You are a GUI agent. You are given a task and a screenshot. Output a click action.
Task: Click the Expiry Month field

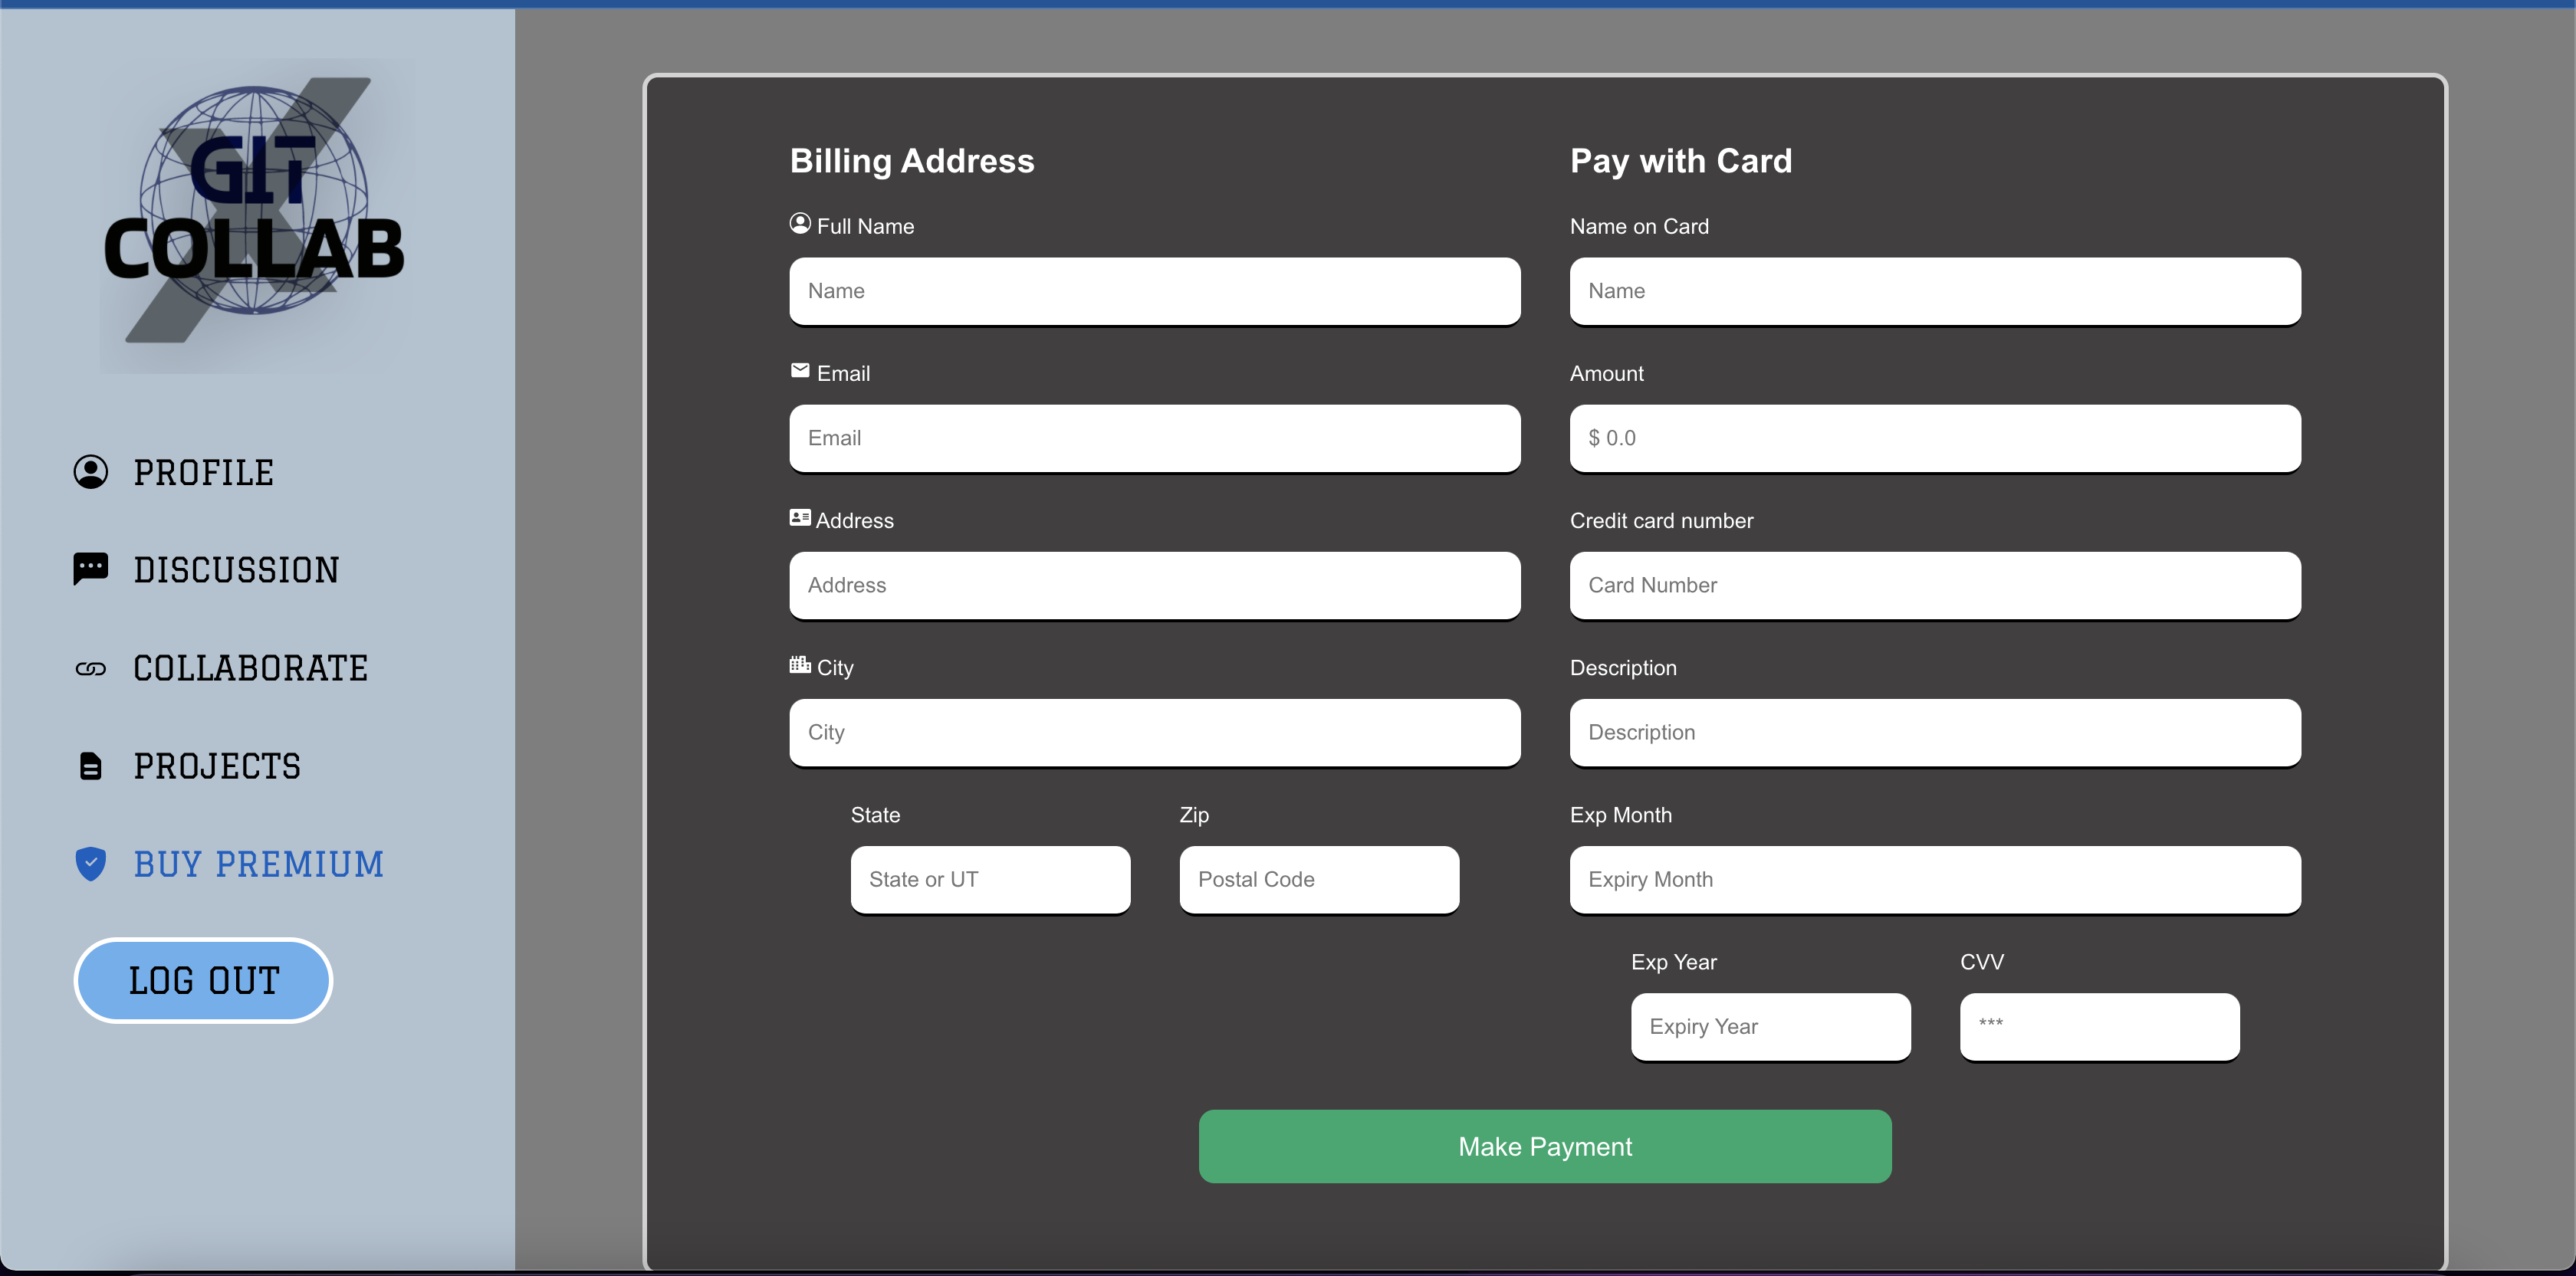coord(1934,879)
